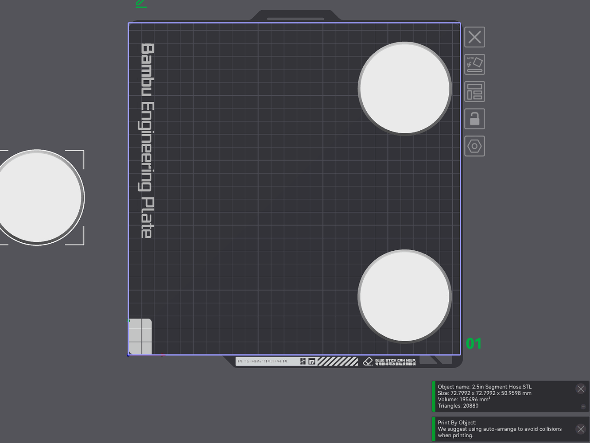Dismiss the Object name notification
590x443 pixels.
(x=581, y=389)
